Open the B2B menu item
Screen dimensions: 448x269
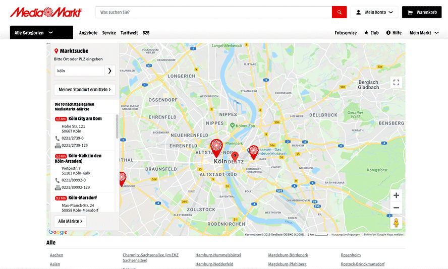click(146, 33)
